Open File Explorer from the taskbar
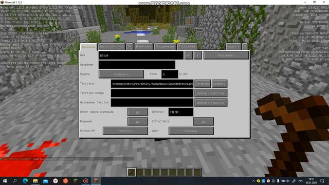Viewport: 329px width, 185px height. tap(35, 181)
